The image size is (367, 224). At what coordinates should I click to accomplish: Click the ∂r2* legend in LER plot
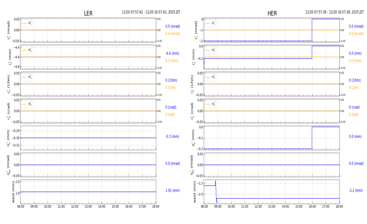coord(27,50)
